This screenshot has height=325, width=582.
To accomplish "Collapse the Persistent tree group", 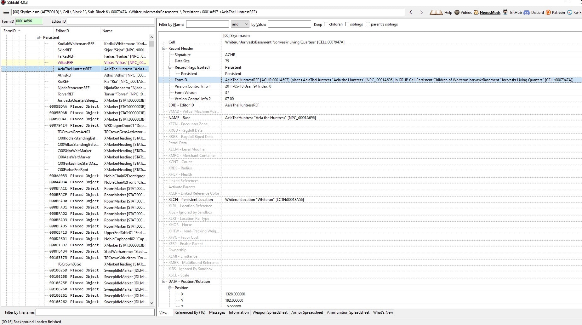I will 38,37.
